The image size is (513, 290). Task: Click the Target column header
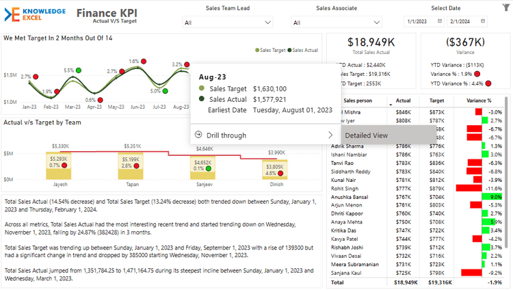pyautogui.click(x=436, y=101)
